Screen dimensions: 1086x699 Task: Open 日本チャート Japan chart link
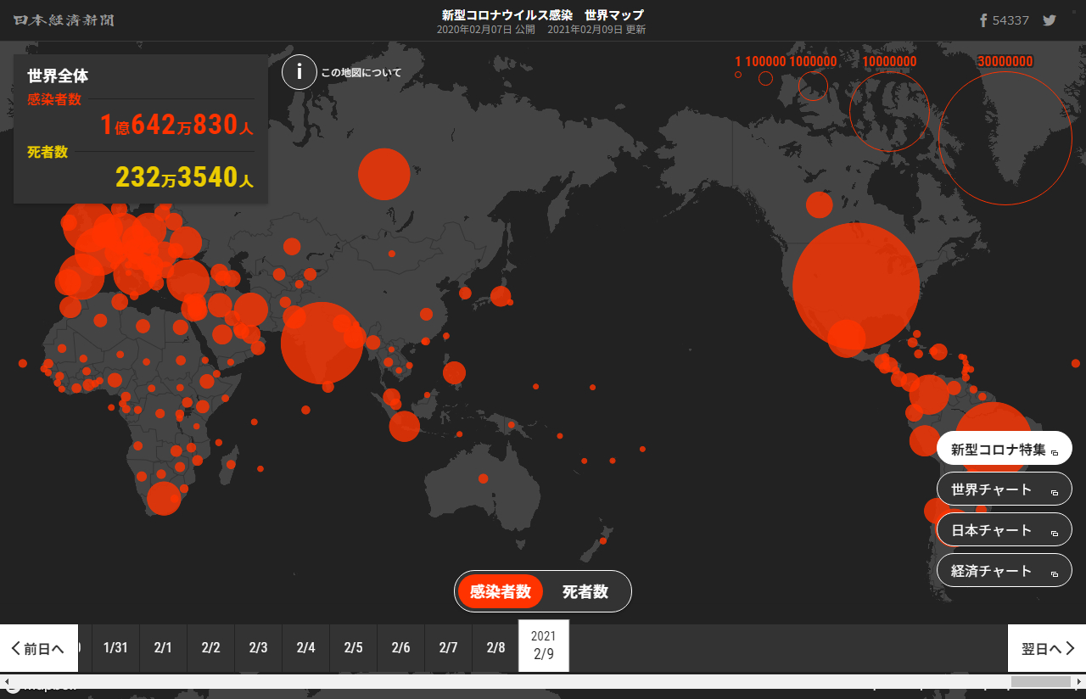click(x=1004, y=530)
